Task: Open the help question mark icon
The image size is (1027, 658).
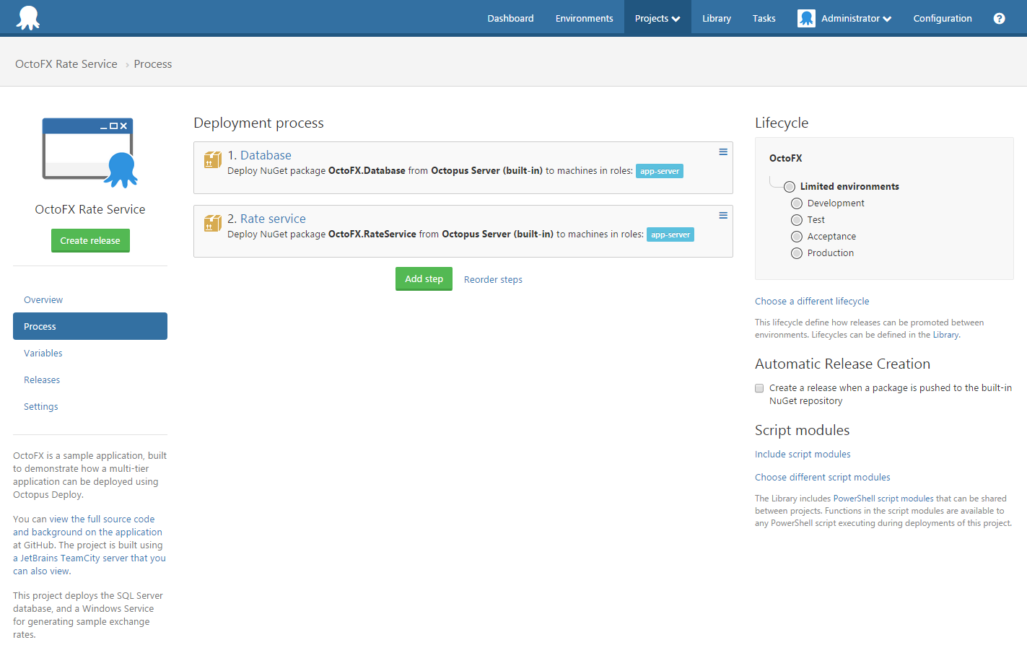Action: (999, 18)
